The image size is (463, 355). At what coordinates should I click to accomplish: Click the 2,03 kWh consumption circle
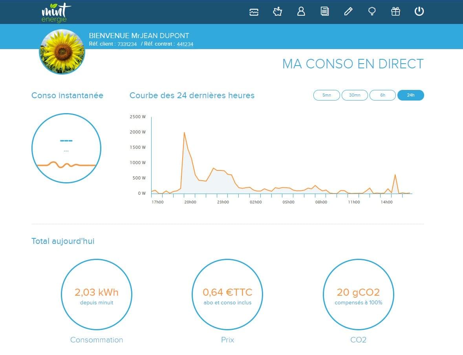97,295
